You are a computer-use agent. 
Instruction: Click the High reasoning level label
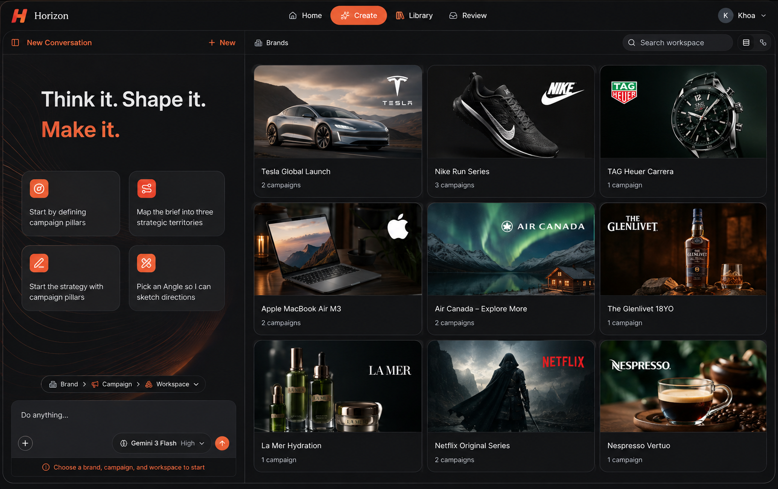[187, 443]
